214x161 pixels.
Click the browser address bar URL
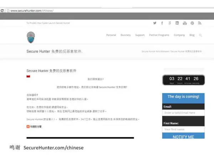(32, 11)
